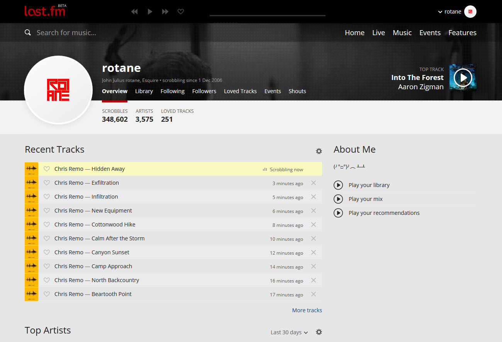Go to Home in navigation
Viewport: 502px width, 342px height.
click(x=354, y=33)
